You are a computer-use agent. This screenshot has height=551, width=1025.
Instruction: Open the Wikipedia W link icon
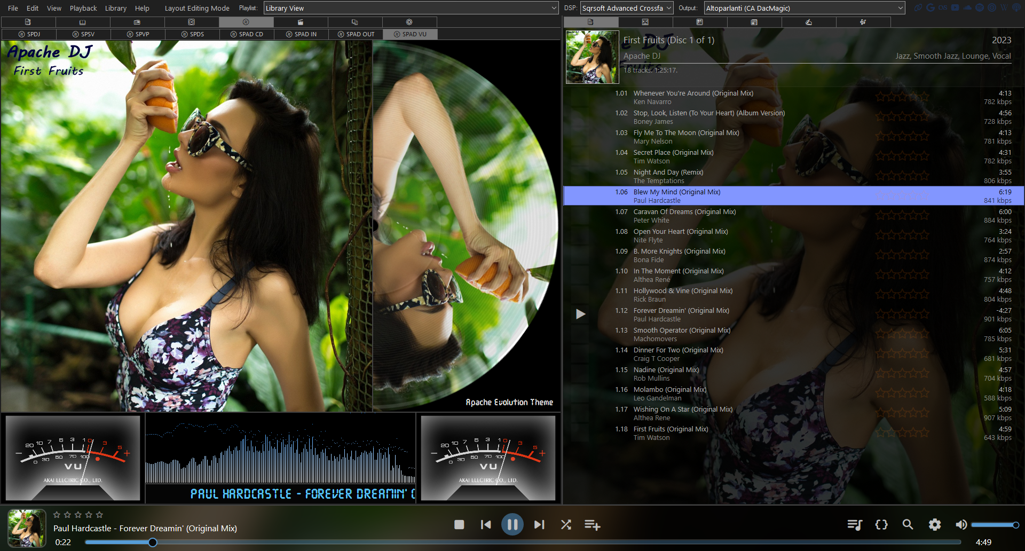1004,7
